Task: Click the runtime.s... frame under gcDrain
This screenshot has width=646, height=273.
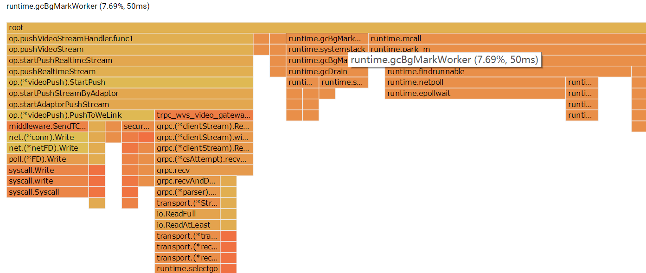Action: [x=343, y=83]
